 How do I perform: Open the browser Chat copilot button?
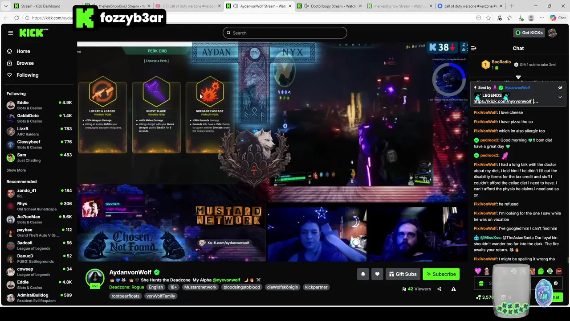(558, 18)
